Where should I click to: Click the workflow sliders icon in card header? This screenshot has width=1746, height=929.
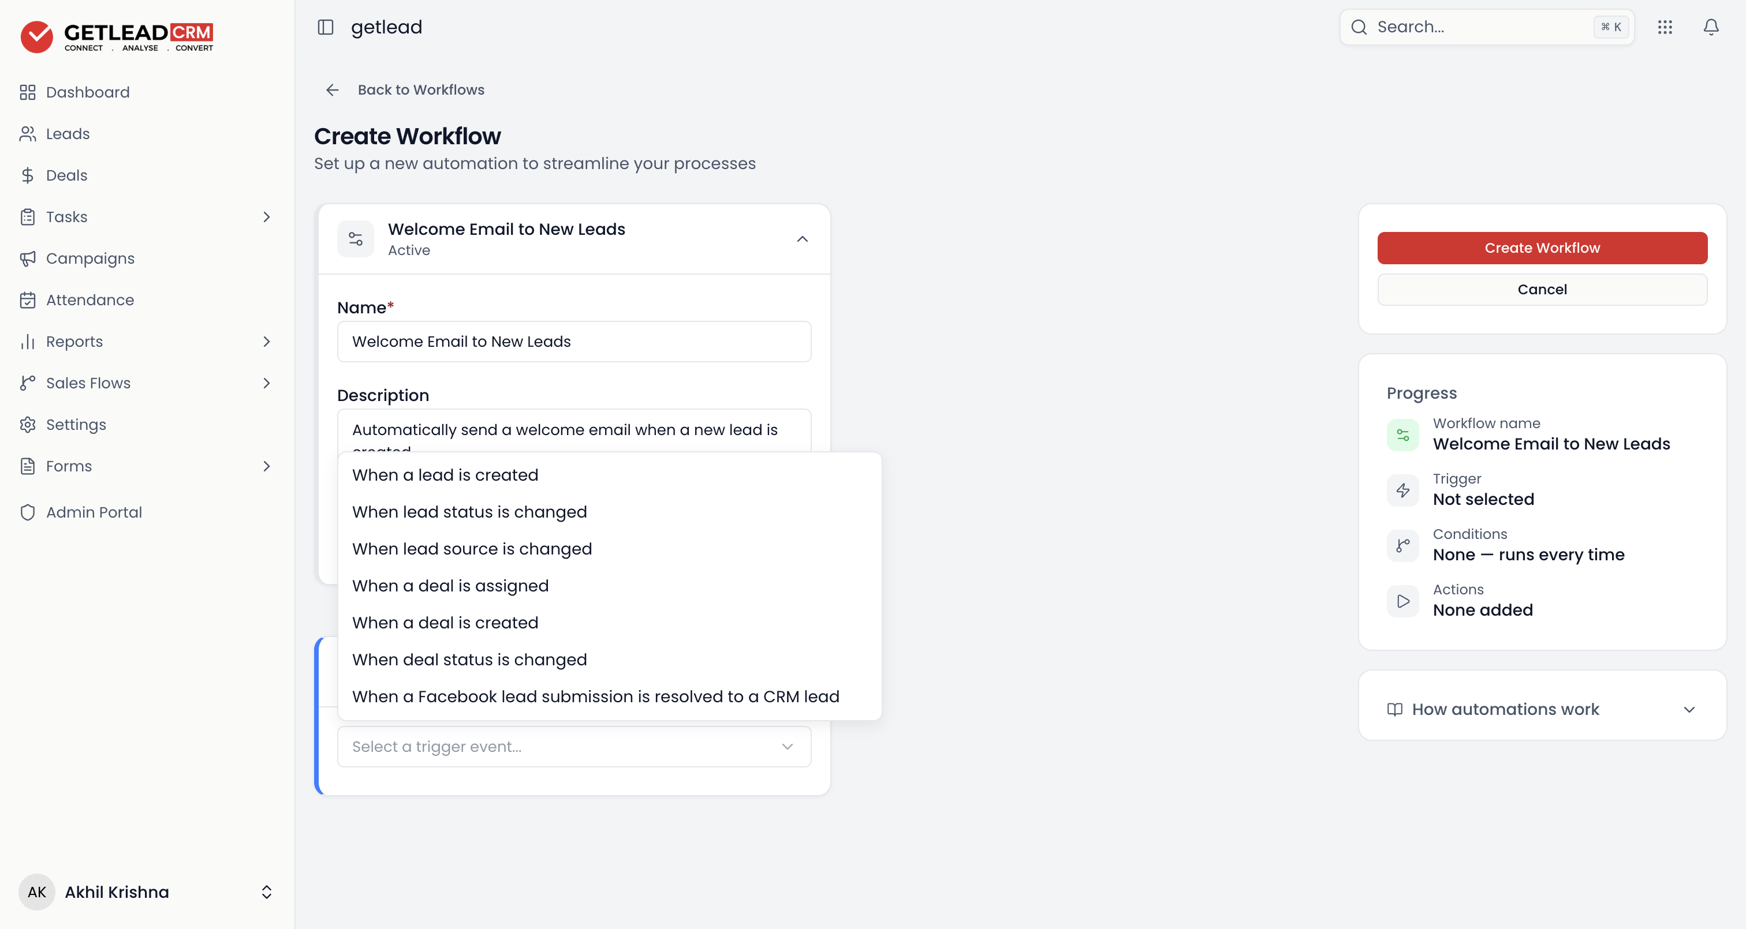click(356, 239)
